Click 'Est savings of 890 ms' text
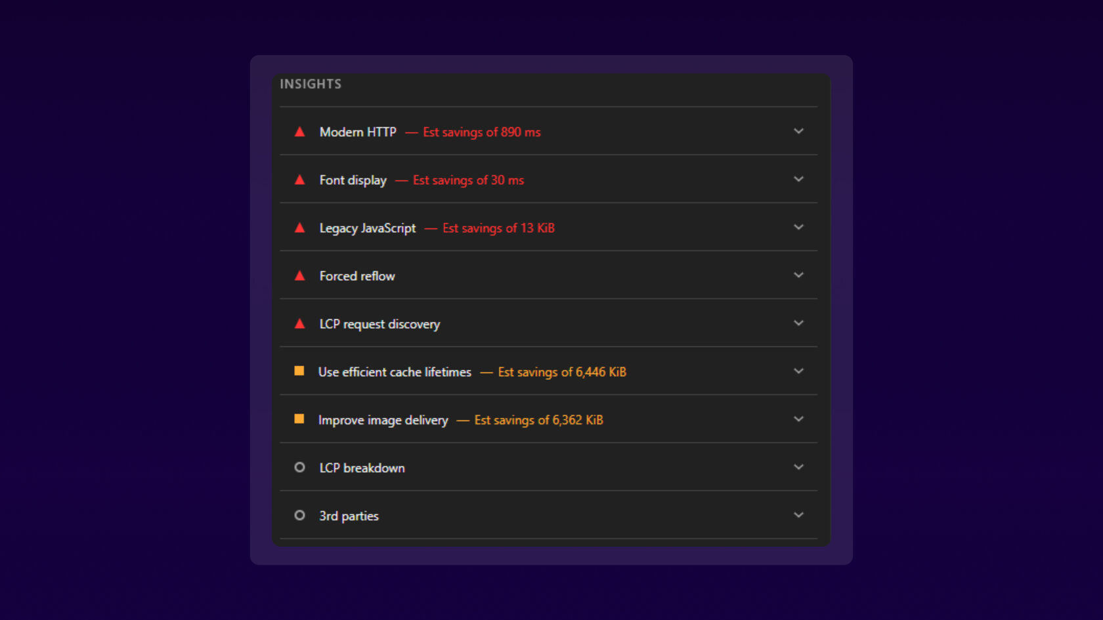Image resolution: width=1103 pixels, height=620 pixels. point(482,132)
